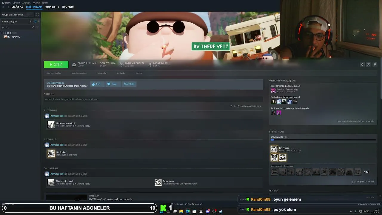Open the Tartışmalar link

click(x=101, y=73)
